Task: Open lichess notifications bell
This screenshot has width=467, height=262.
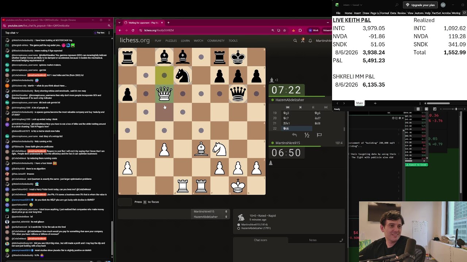Action: (x=310, y=41)
